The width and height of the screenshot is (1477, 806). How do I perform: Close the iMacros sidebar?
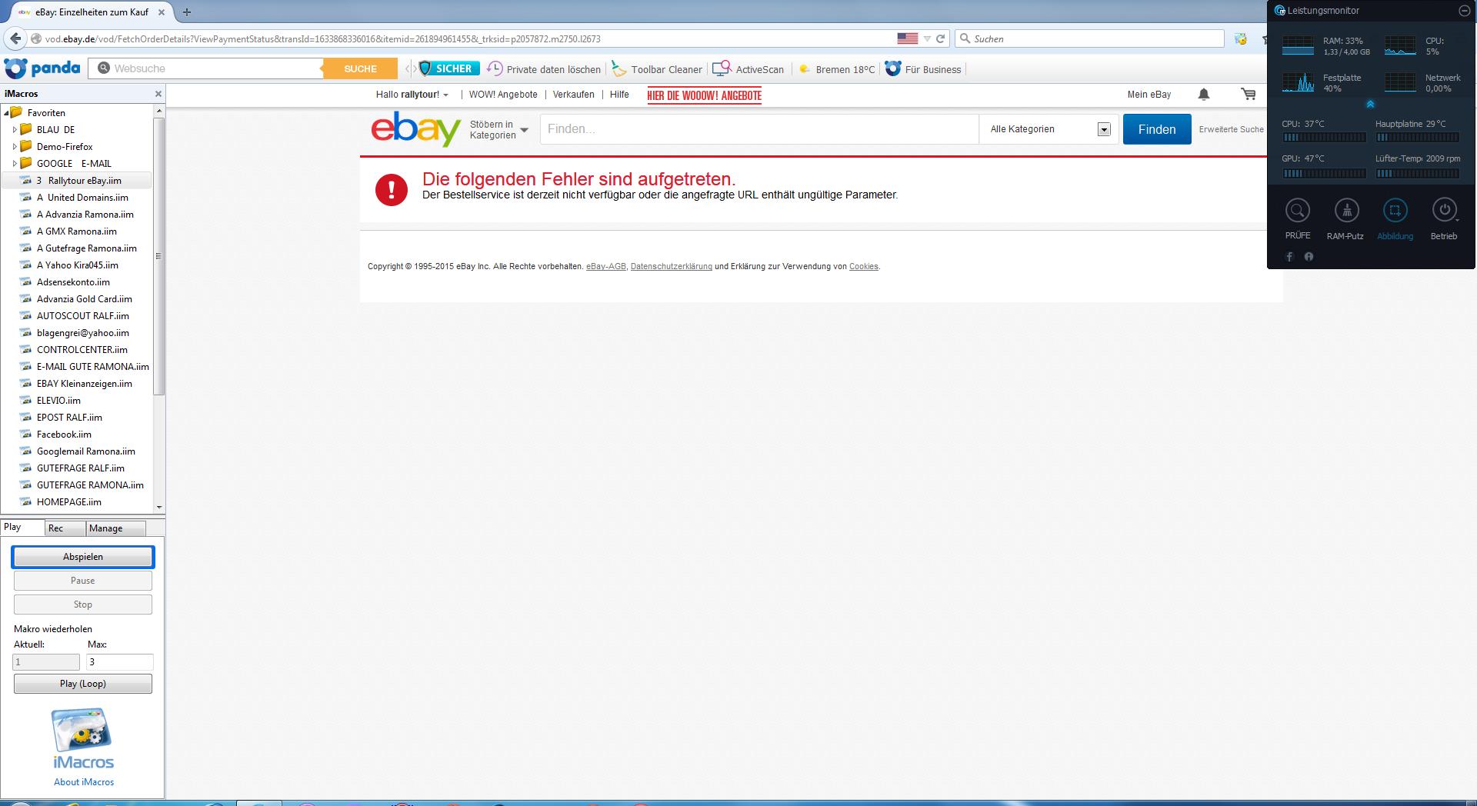pyautogui.click(x=158, y=94)
